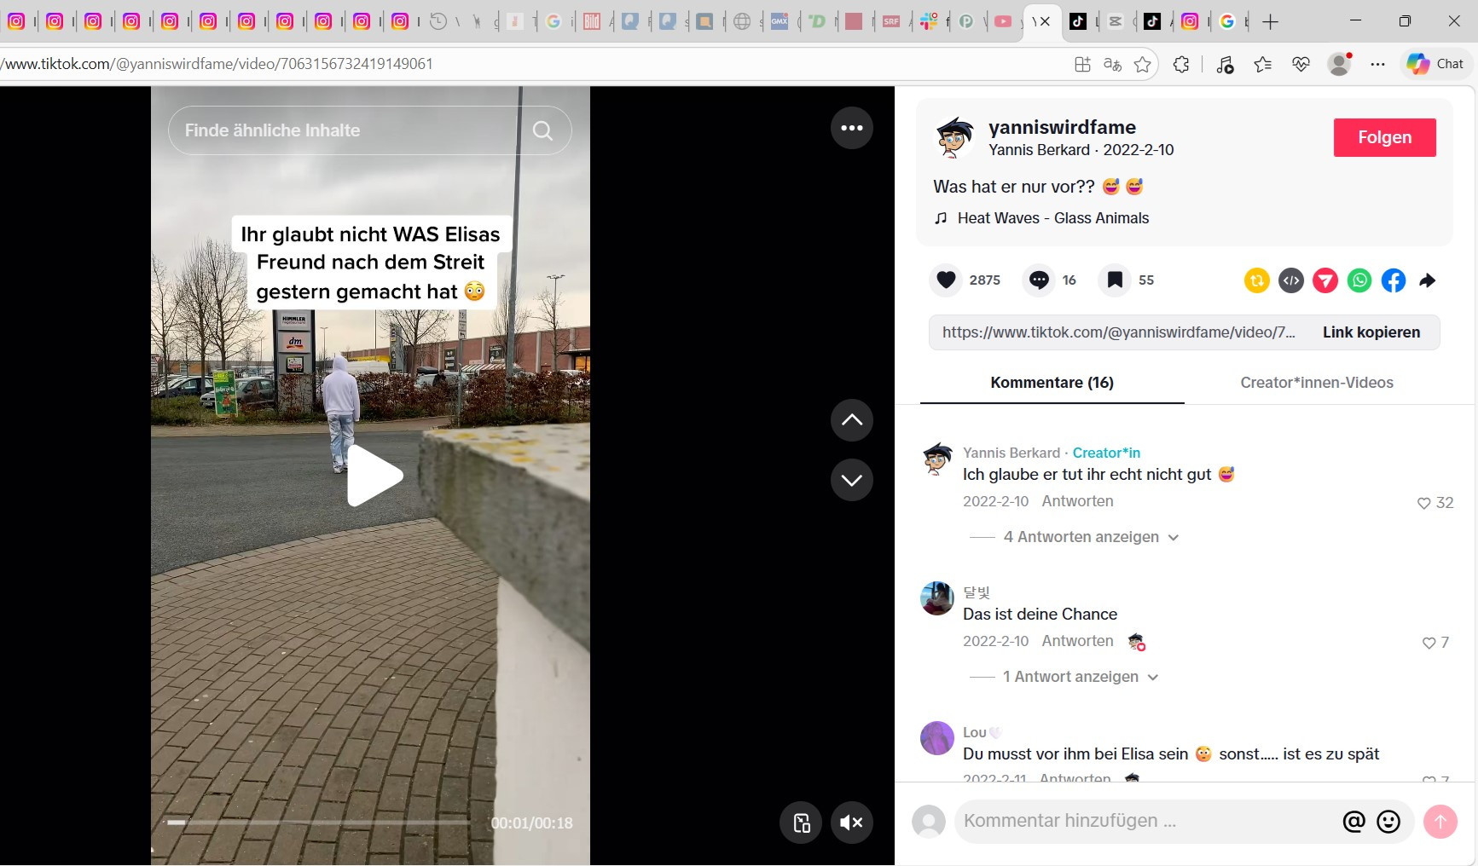Click 'Link kopieren' to copy link

[x=1371, y=332]
